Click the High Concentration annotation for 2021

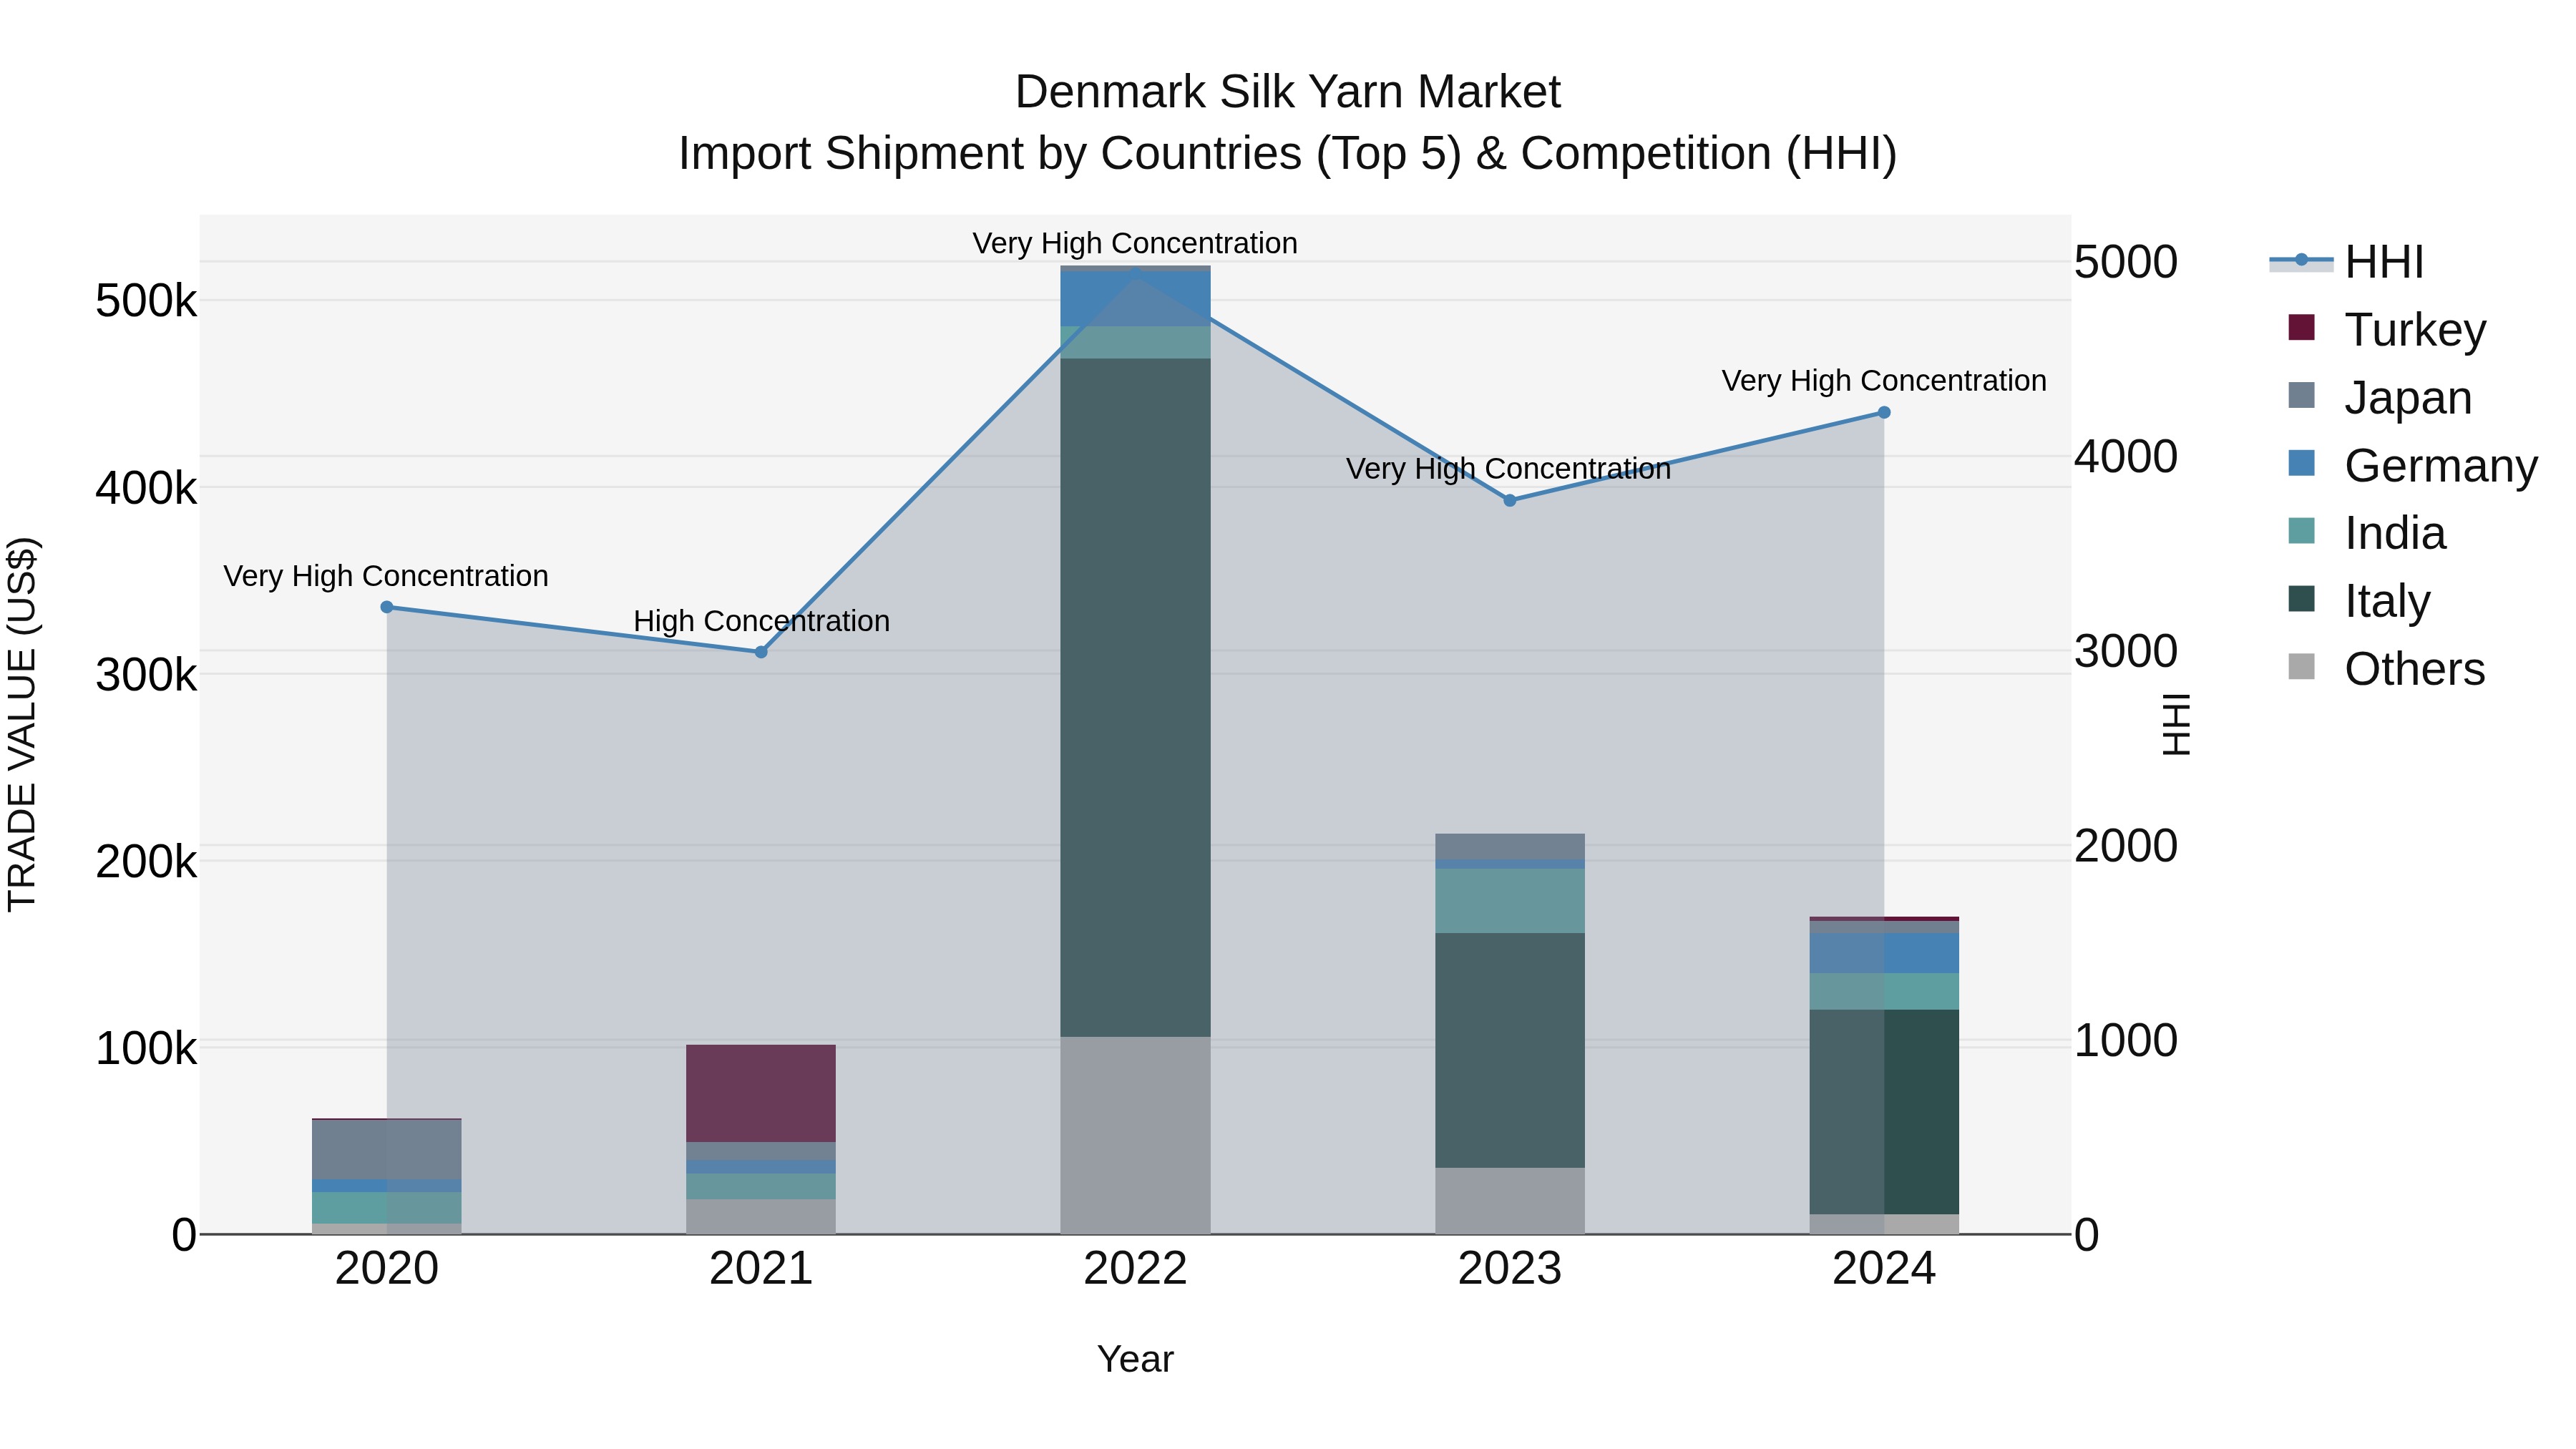(761, 621)
